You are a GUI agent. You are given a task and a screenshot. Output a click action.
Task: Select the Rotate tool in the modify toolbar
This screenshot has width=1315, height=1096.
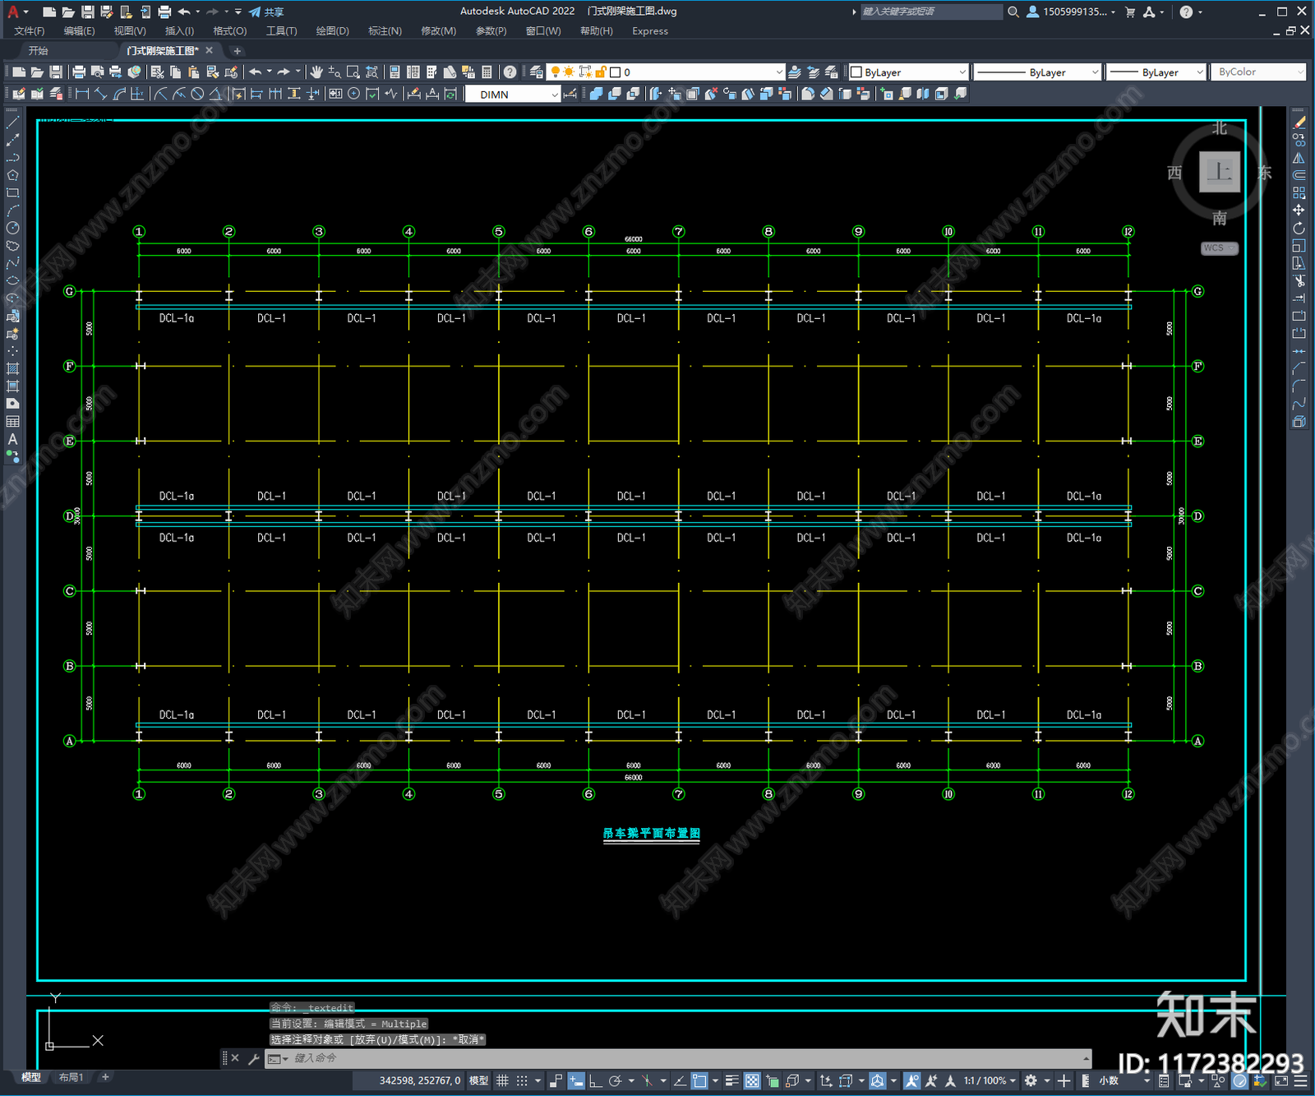pyautogui.click(x=1299, y=229)
